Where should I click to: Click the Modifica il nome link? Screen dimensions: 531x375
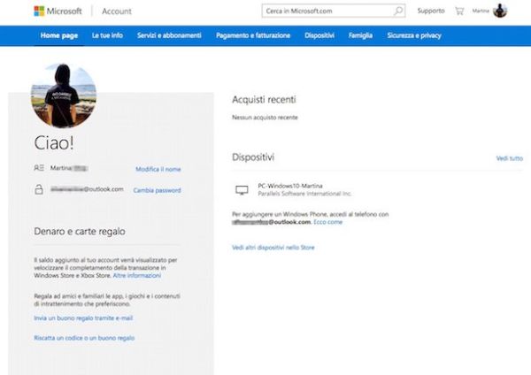158,168
